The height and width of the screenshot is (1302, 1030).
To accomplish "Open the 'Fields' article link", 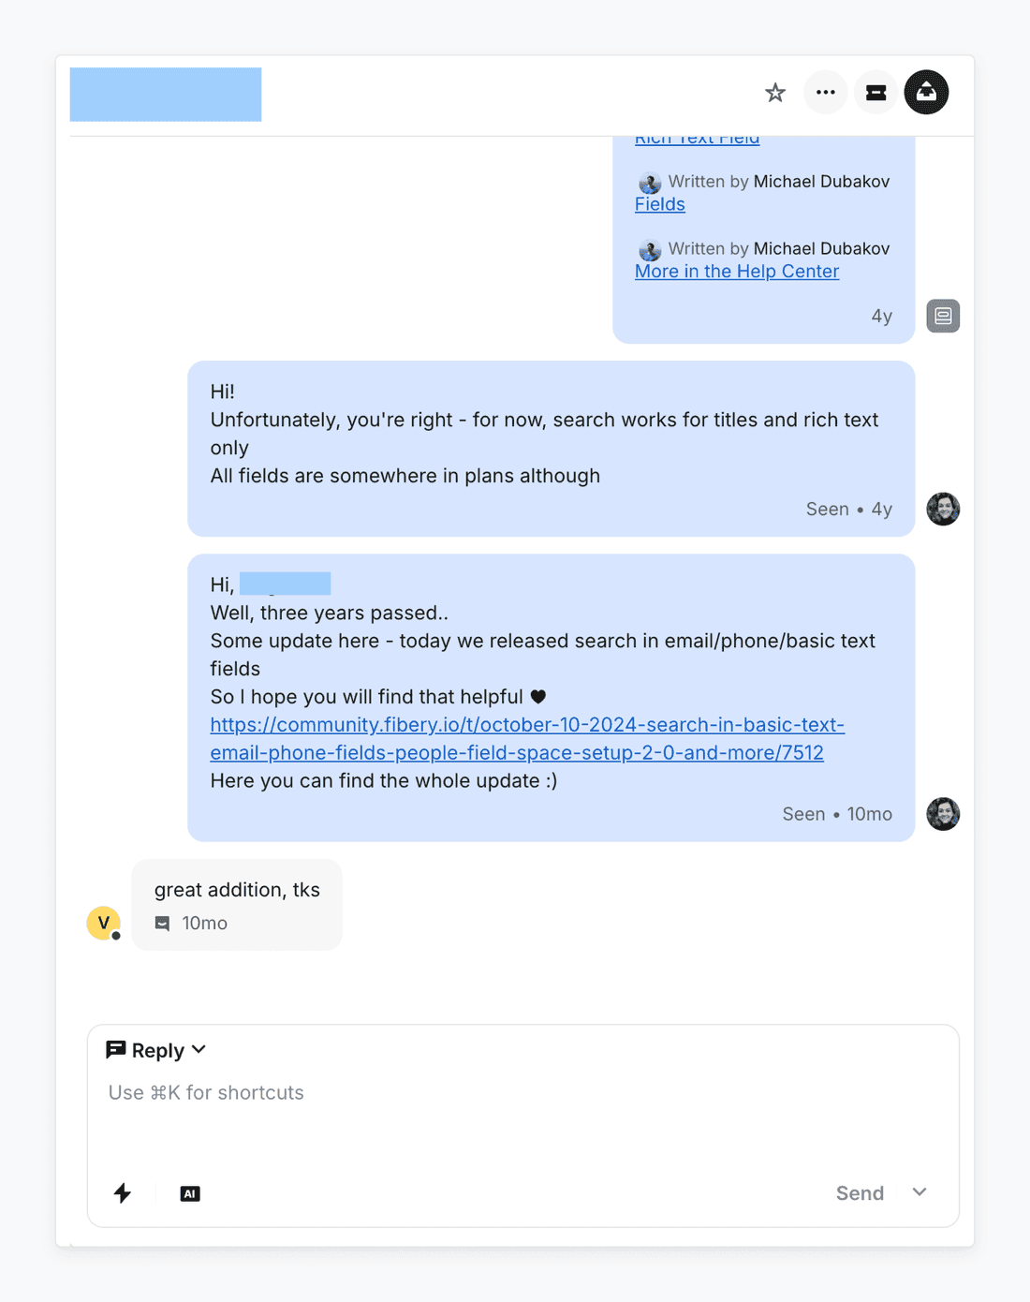I will click(x=659, y=204).
